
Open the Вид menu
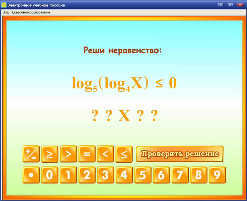pyautogui.click(x=5, y=12)
